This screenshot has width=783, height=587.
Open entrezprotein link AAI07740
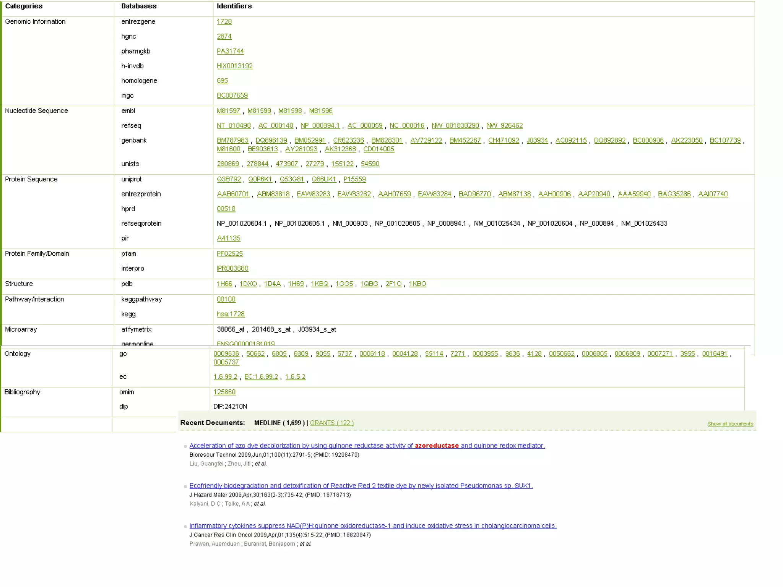(x=713, y=194)
